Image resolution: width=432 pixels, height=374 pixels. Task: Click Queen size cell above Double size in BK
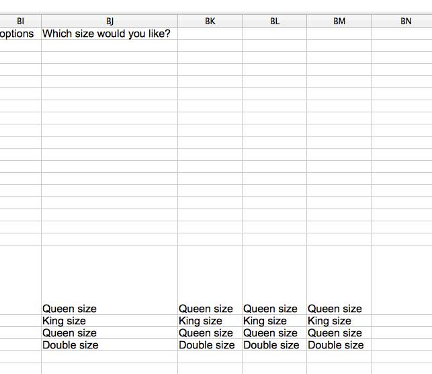[206, 333]
